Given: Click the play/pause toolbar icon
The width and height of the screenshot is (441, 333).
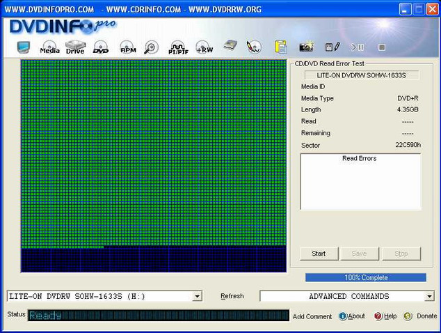Looking at the screenshot, I should tap(358, 47).
